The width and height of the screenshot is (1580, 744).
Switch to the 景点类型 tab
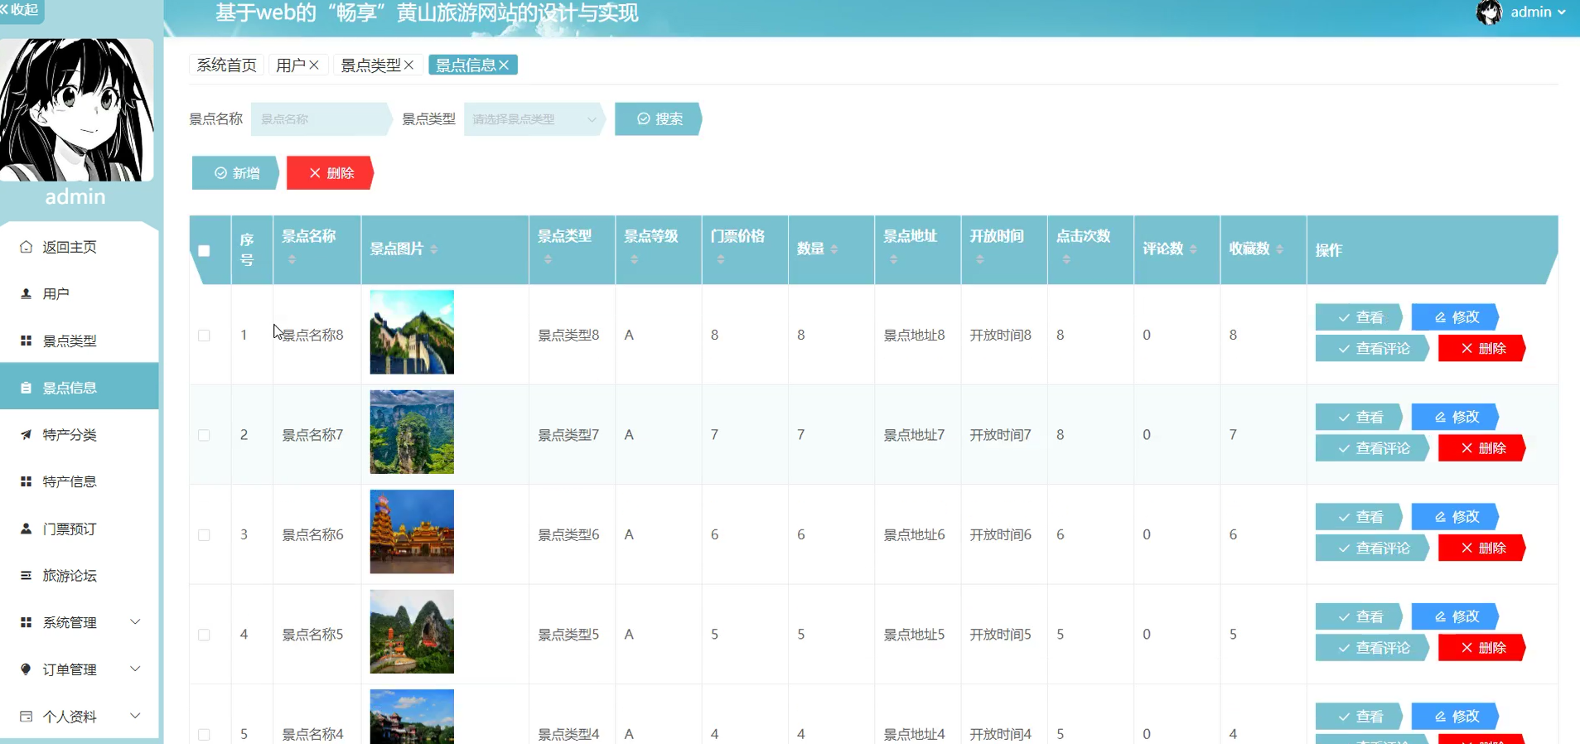[x=370, y=65]
